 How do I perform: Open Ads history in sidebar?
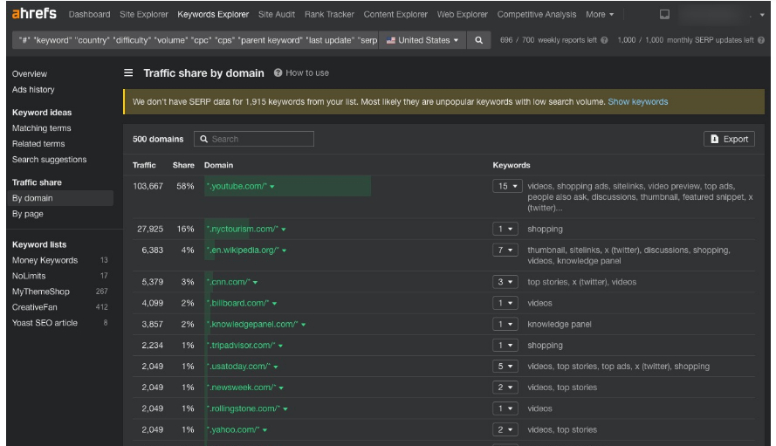[x=33, y=90]
